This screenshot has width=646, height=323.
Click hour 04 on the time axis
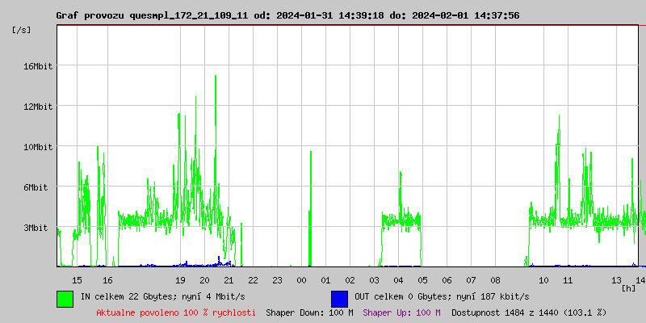pos(398,280)
